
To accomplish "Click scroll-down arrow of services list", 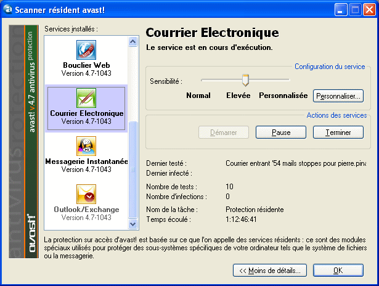I will pyautogui.click(x=132, y=224).
